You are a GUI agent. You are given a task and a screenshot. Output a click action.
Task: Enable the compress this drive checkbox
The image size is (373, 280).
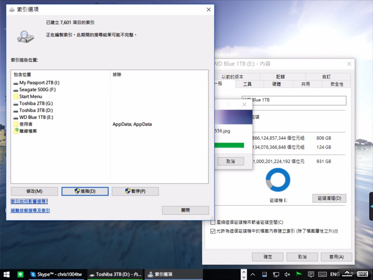213,222
